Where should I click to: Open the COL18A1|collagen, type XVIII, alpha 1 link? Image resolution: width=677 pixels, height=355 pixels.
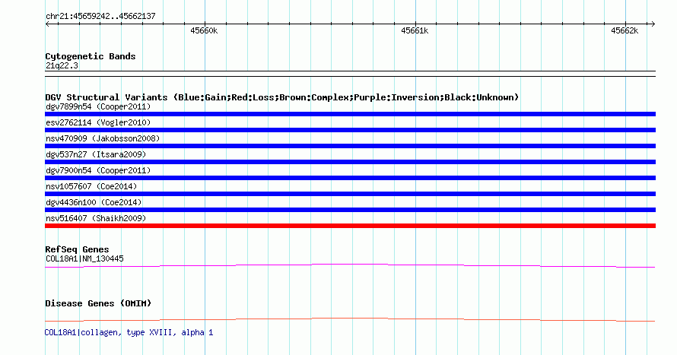pyautogui.click(x=129, y=332)
